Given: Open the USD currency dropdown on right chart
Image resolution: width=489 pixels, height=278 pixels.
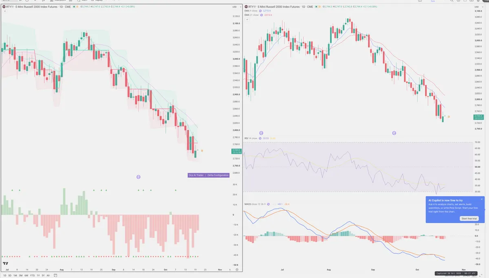Looking at the screenshot, I should 478,7.
